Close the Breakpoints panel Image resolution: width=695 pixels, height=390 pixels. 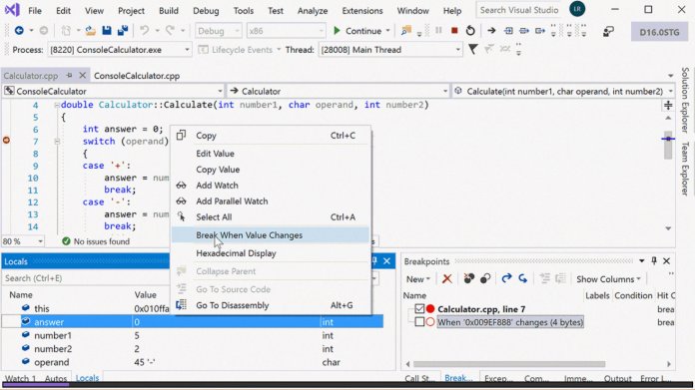(x=667, y=260)
